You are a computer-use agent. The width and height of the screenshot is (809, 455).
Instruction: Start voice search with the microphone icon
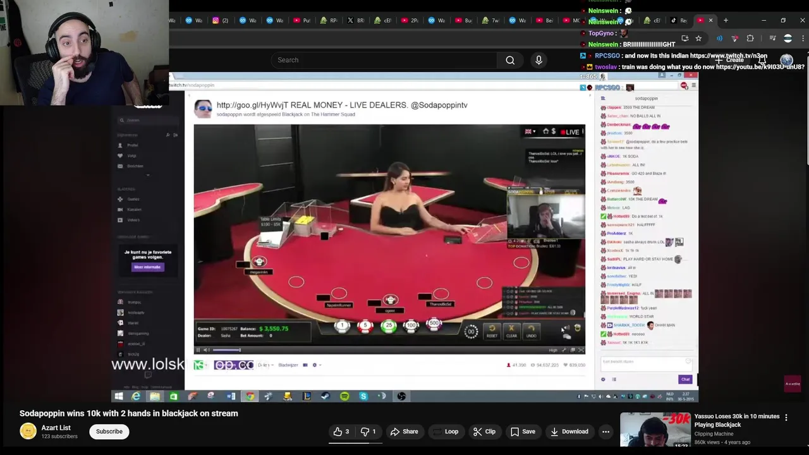click(538, 60)
